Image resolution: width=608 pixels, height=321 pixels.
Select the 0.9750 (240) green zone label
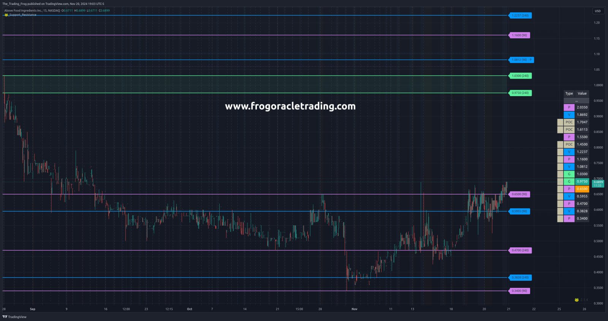[x=520, y=93]
